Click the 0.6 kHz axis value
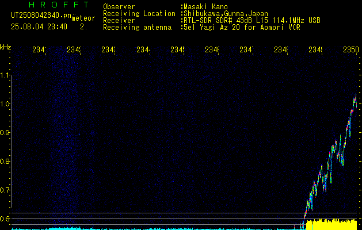This screenshot has width=362, height=230. point(5,218)
